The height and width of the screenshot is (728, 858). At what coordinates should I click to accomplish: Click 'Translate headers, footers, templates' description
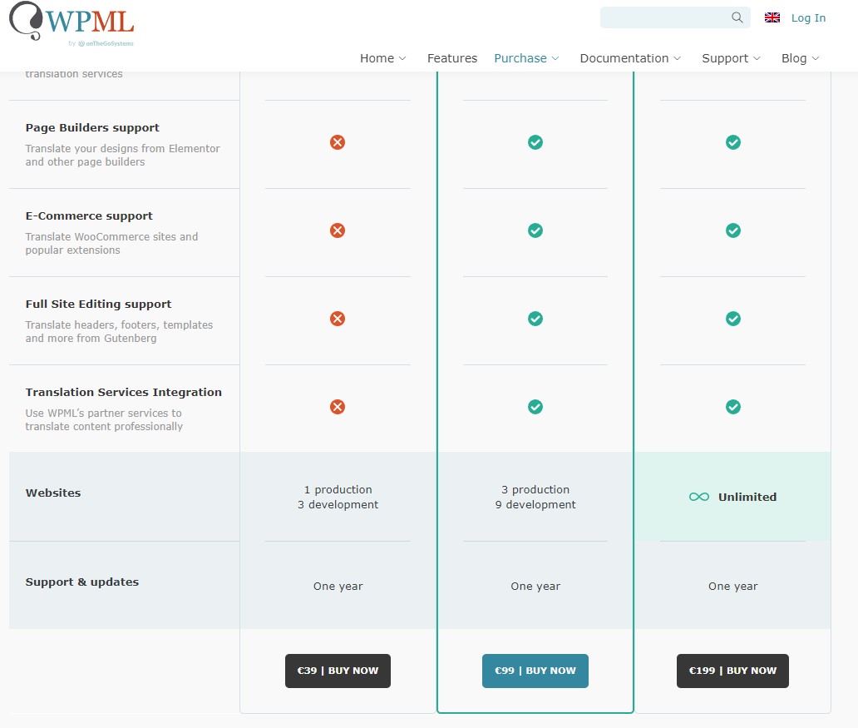coord(119,331)
